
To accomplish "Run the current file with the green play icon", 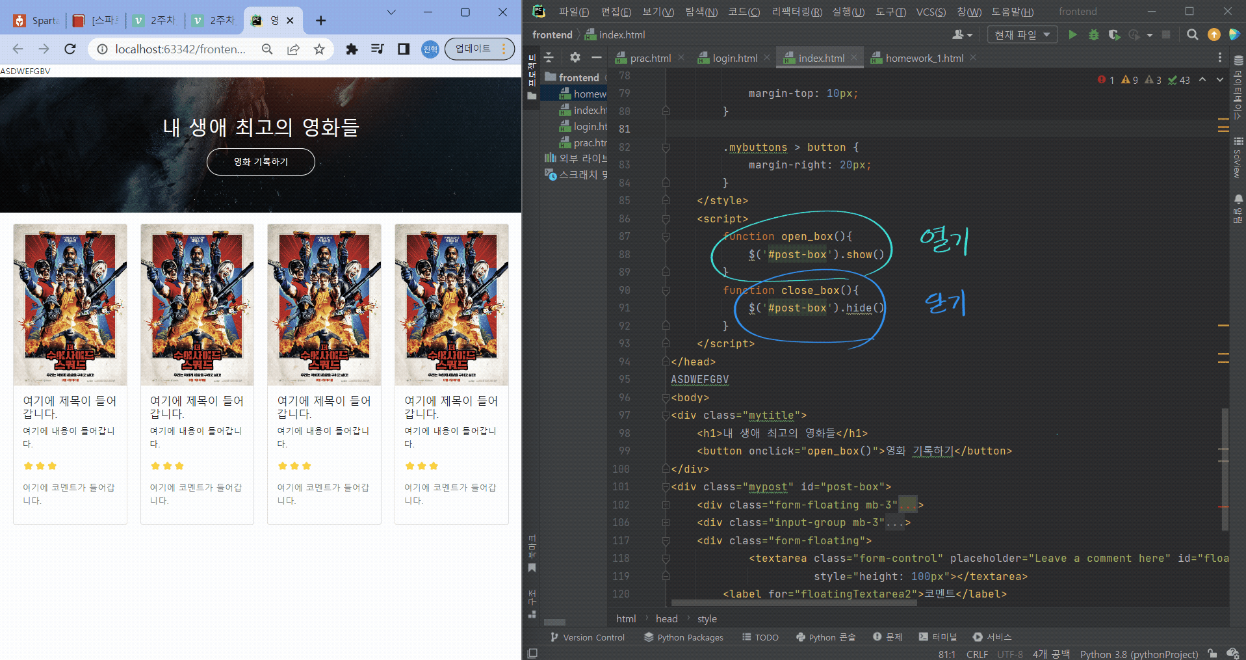I will pyautogui.click(x=1072, y=34).
